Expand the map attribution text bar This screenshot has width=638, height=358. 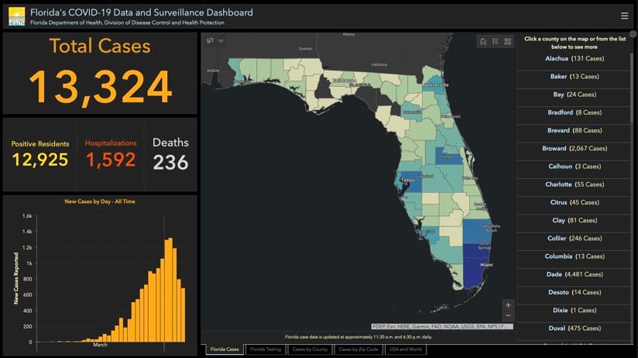442,327
